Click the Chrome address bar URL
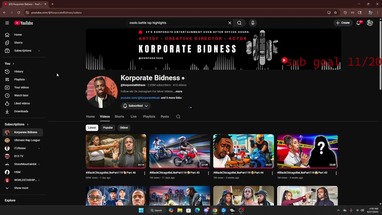Screen dimensions: 382x215 (56, 13)
